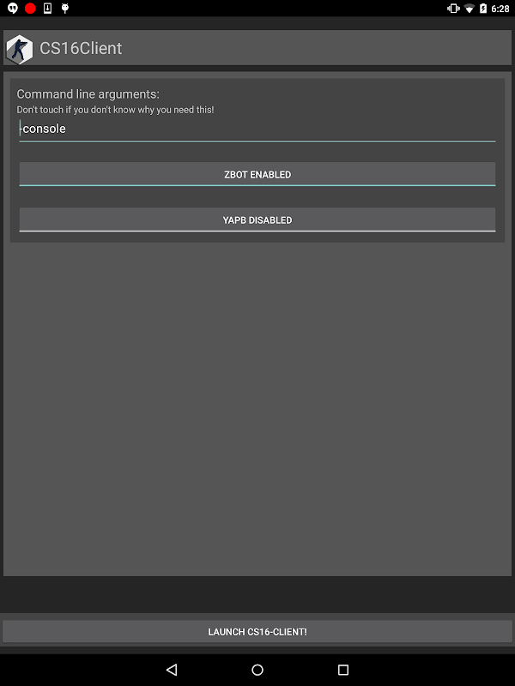Tap the Command line arguments label

[x=88, y=94]
